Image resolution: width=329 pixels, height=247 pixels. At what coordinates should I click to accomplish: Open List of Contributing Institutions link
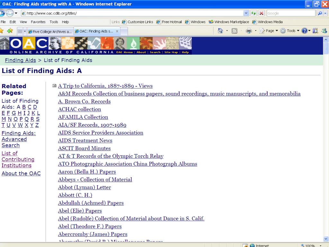[x=18, y=160]
